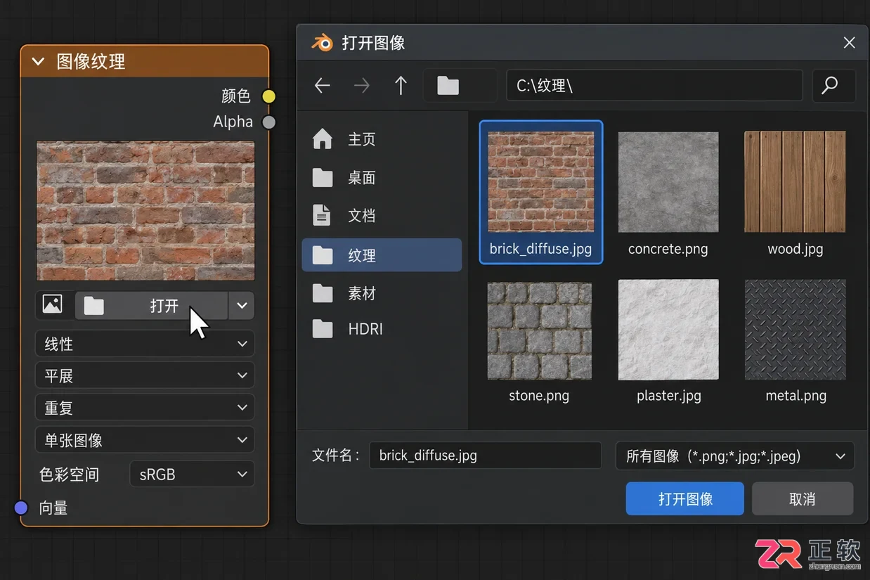Open the 线性 interpolation dropdown
The width and height of the screenshot is (870, 580).
coord(145,344)
